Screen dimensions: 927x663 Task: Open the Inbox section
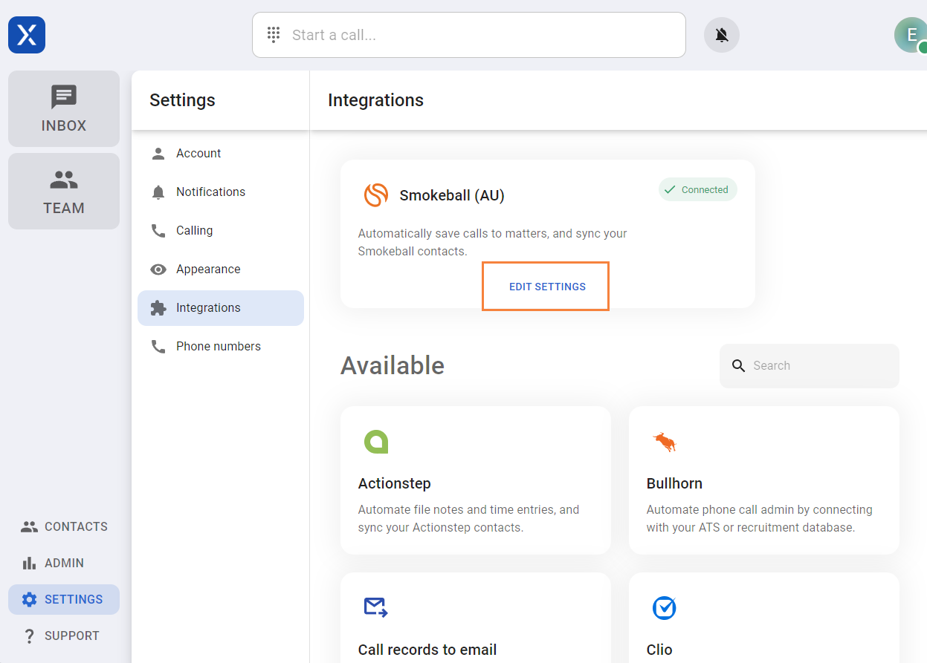64,108
